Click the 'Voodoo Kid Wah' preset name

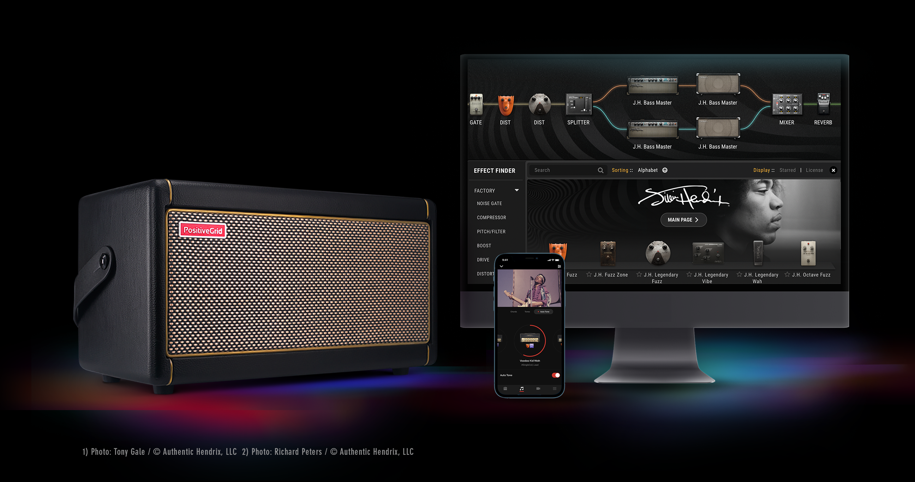pyautogui.click(x=530, y=361)
